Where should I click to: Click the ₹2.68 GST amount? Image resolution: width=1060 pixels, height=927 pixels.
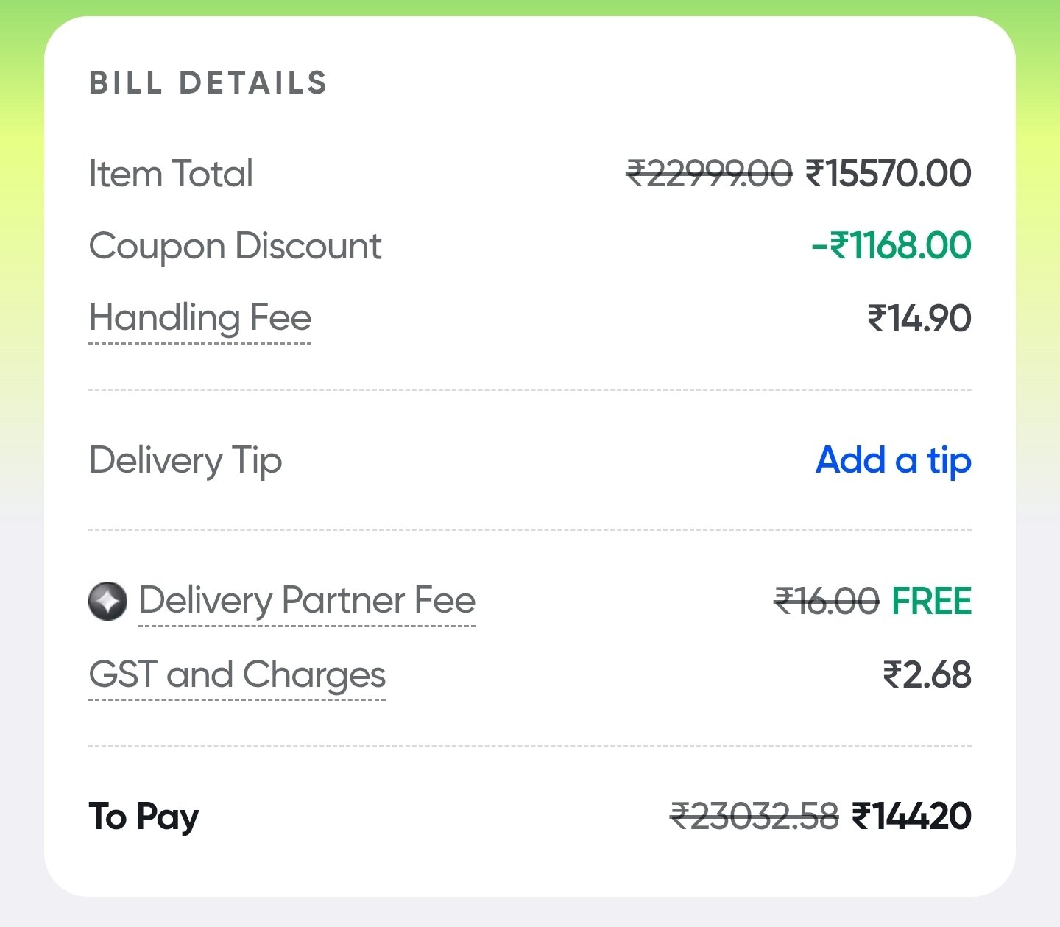point(927,674)
